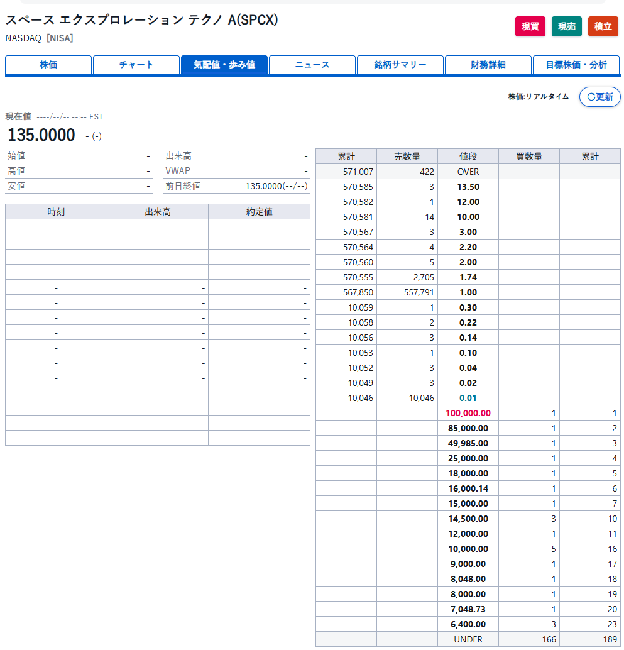Click the 値段 column header
This screenshot has height=650, width=624.
(x=468, y=157)
